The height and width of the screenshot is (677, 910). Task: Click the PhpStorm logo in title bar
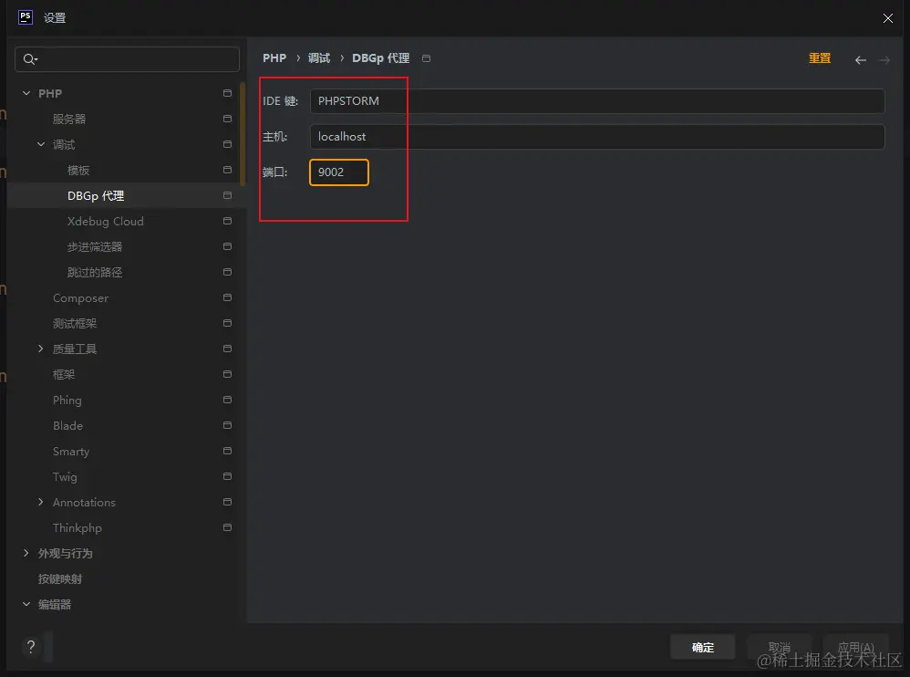click(x=26, y=16)
